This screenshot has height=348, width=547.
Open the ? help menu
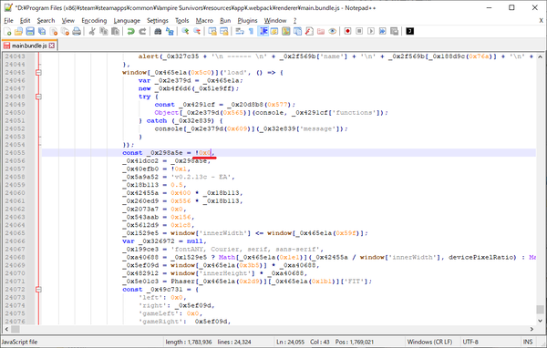tap(294, 21)
